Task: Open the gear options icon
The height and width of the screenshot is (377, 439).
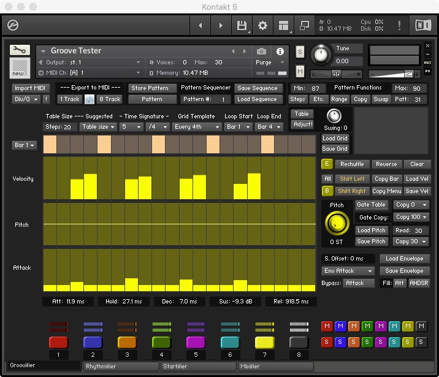Action: tap(262, 26)
